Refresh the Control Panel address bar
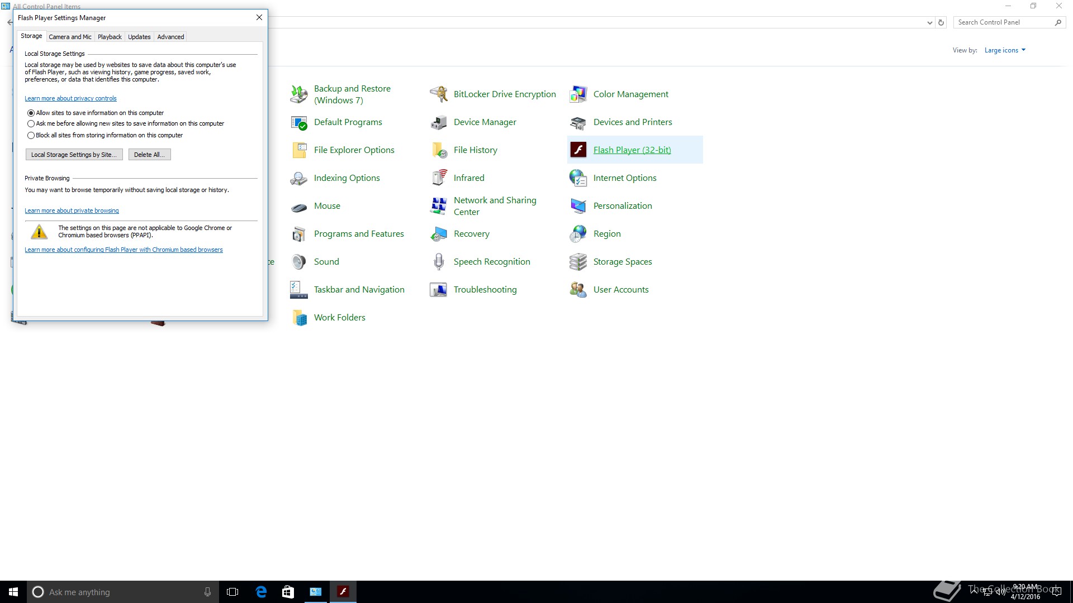Image resolution: width=1073 pixels, height=603 pixels. tap(941, 23)
